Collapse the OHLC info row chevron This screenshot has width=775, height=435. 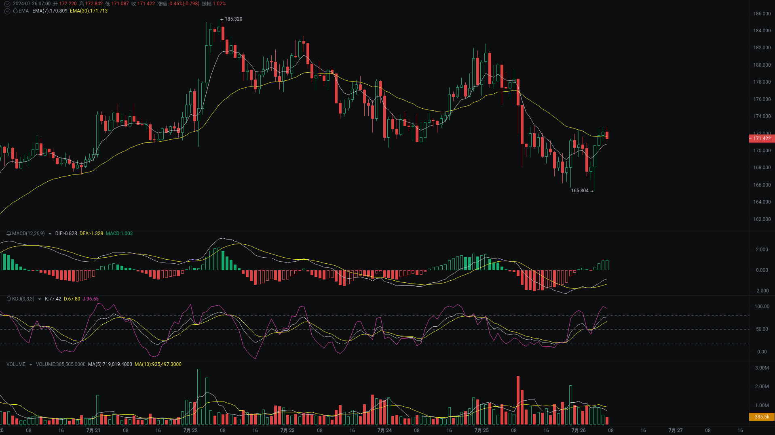pyautogui.click(x=6, y=4)
